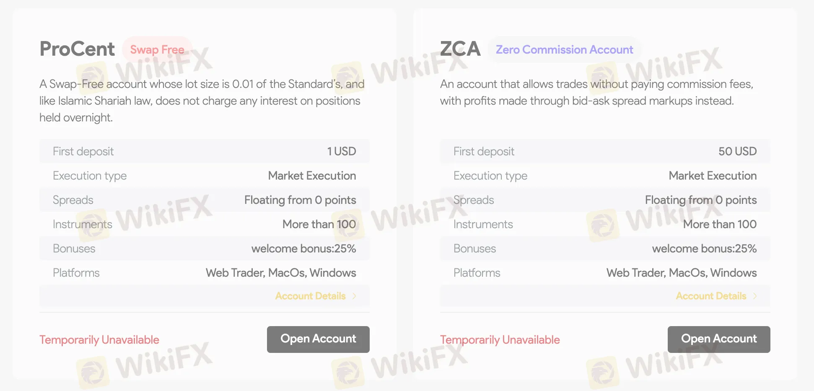This screenshot has width=814, height=391.
Task: Click ZCA's Temporarily Unavailable notice
Action: (500, 340)
